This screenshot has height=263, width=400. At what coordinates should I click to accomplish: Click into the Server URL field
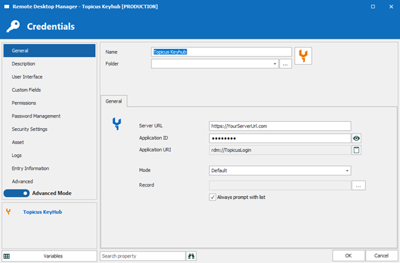pos(280,126)
